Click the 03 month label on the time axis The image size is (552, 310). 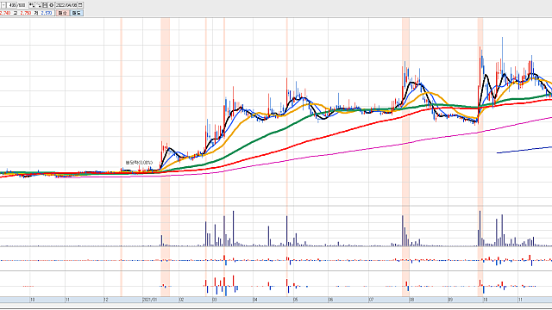click(214, 300)
